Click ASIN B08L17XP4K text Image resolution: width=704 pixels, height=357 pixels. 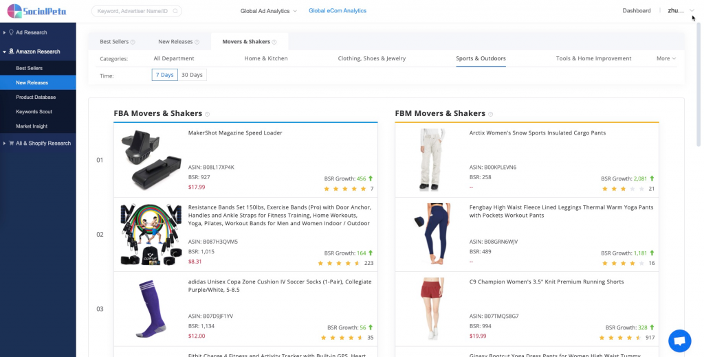(211, 168)
